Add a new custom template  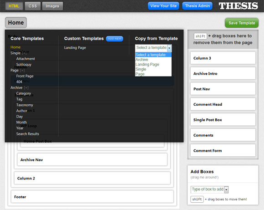point(115,39)
